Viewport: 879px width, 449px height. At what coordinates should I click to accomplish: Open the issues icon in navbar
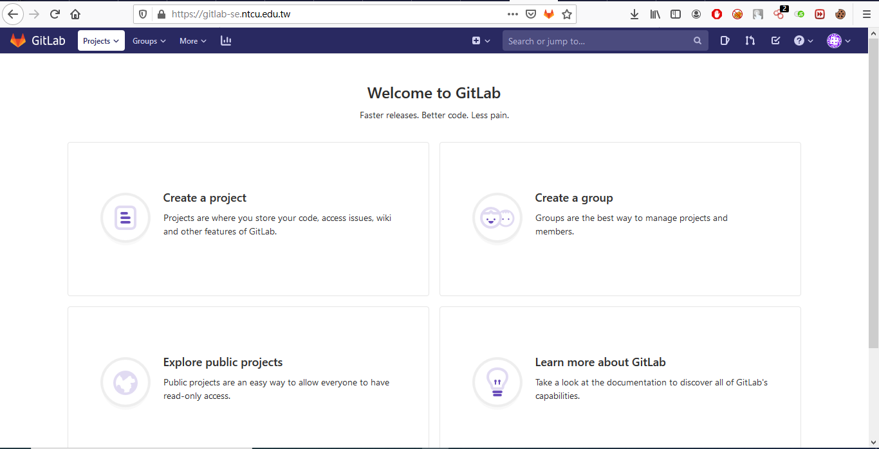725,40
